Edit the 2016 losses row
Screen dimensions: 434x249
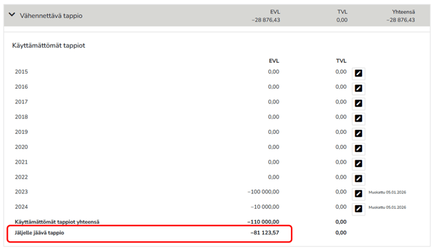(358, 89)
